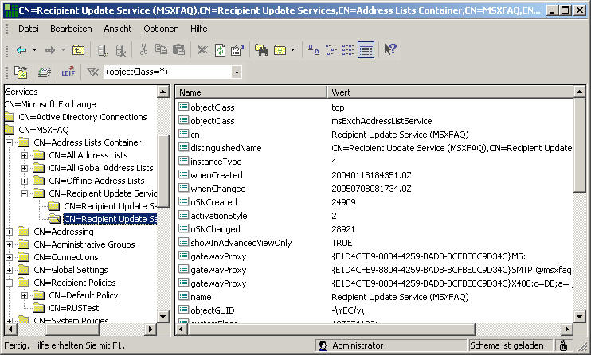This screenshot has height=355, width=591.
Task: Click the context help pointer icon
Action: (390, 49)
